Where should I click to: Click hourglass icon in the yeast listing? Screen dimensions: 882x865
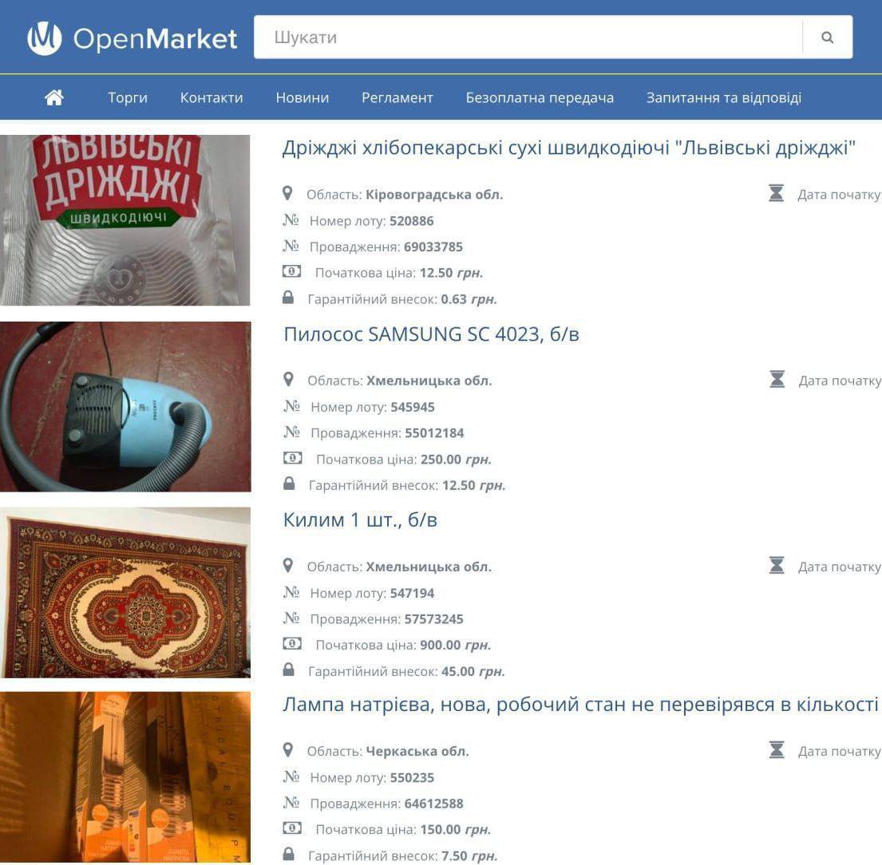pyautogui.click(x=777, y=193)
